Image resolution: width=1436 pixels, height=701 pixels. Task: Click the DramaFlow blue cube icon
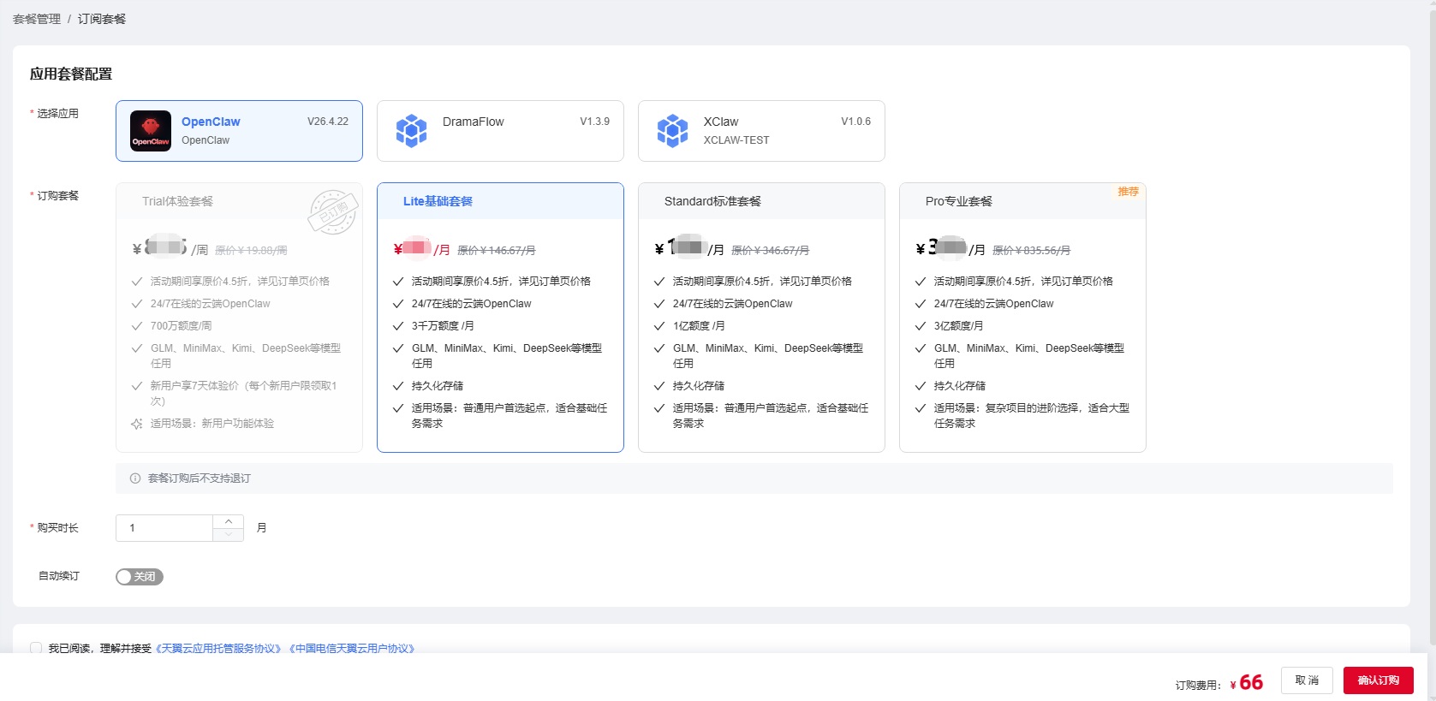pyautogui.click(x=411, y=131)
